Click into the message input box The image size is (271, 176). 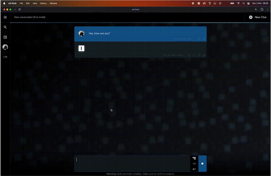pyautogui.click(x=132, y=164)
